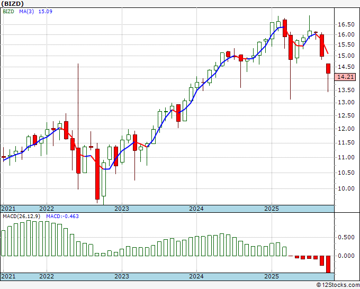This screenshot has width=360, height=289.
Task: Click the 12.50 price axis label
Action: pyautogui.click(x=346, y=115)
